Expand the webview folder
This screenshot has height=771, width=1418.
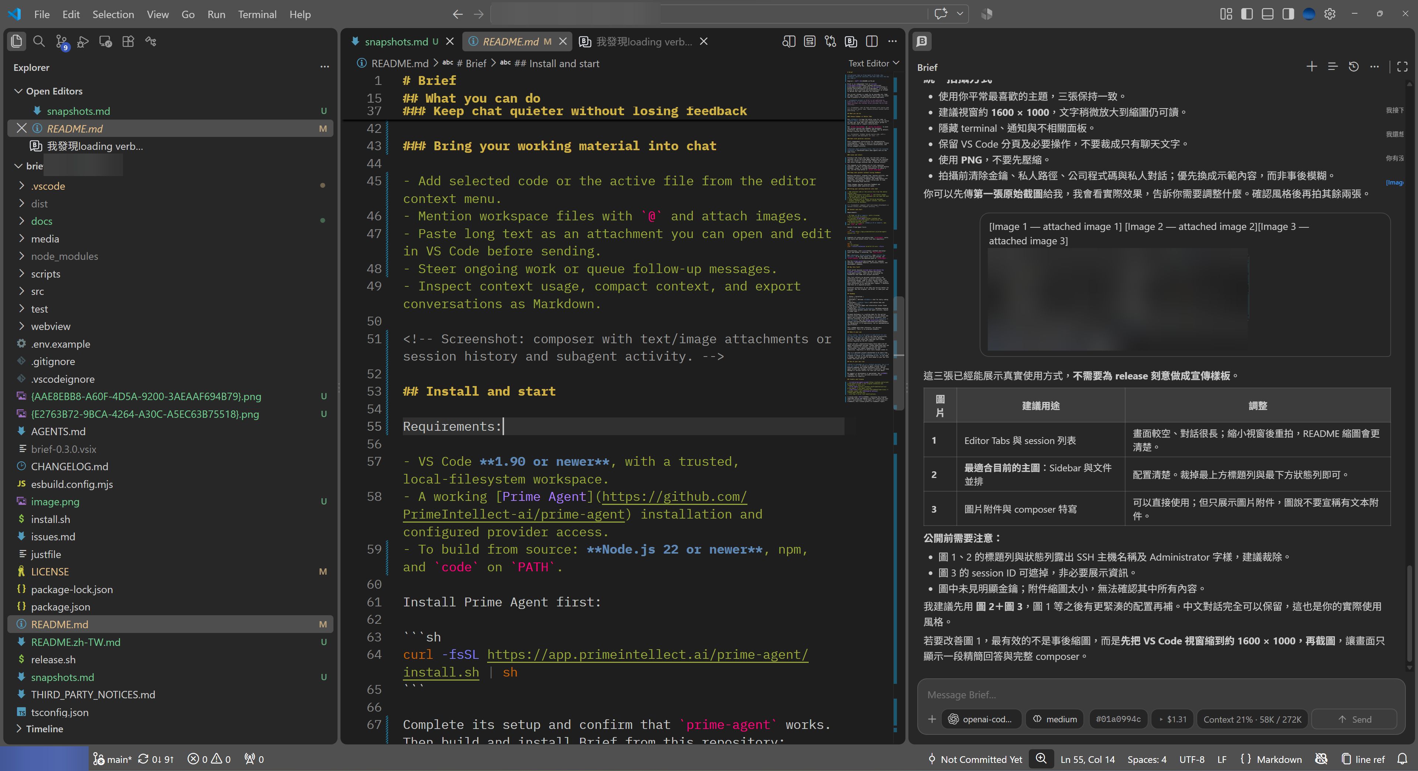tap(171, 326)
